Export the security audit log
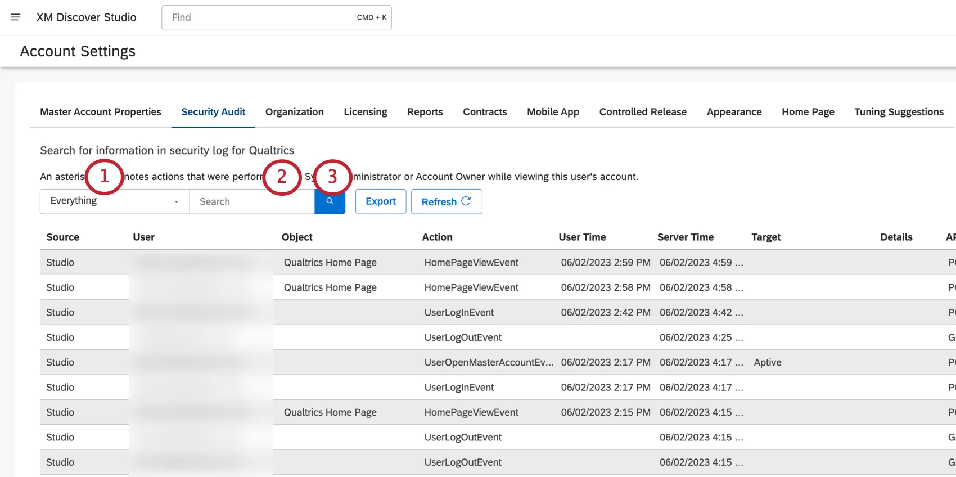Viewport: 956px width, 477px height. (380, 201)
